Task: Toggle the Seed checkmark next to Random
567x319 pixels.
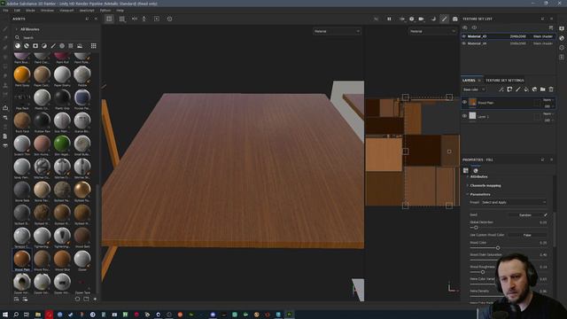Action: (x=546, y=214)
